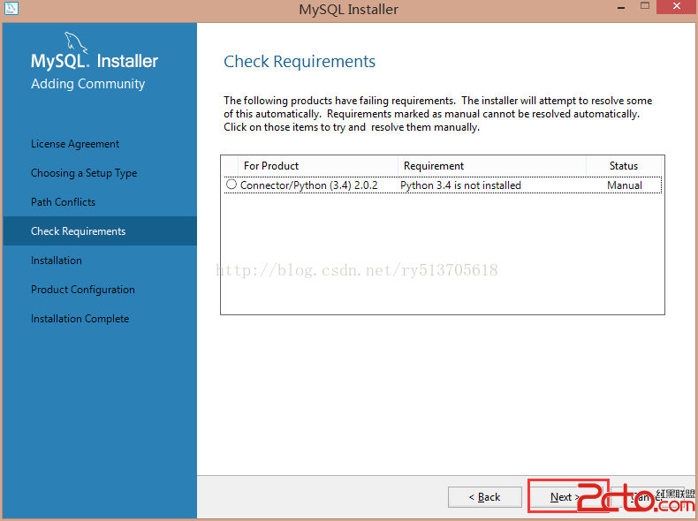Click the Next button
The image size is (698, 521).
(x=565, y=497)
